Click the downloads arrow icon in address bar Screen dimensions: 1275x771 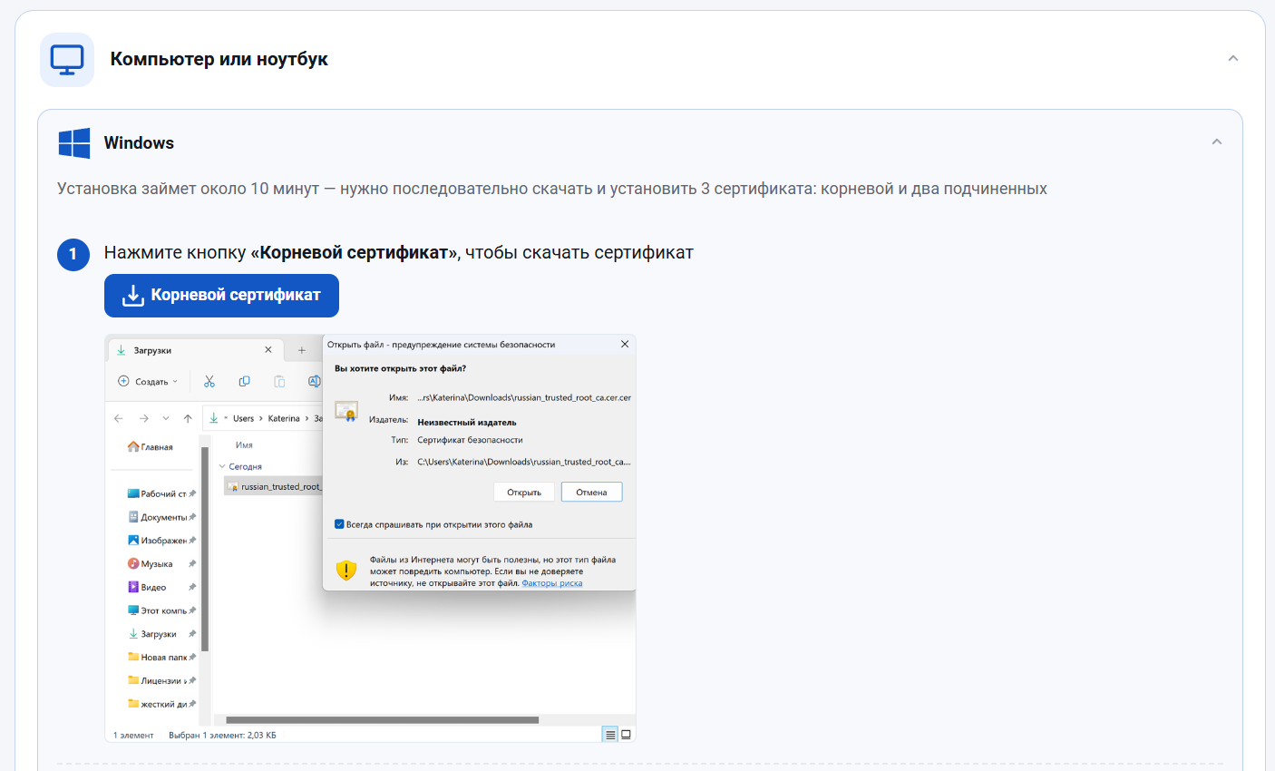click(214, 418)
